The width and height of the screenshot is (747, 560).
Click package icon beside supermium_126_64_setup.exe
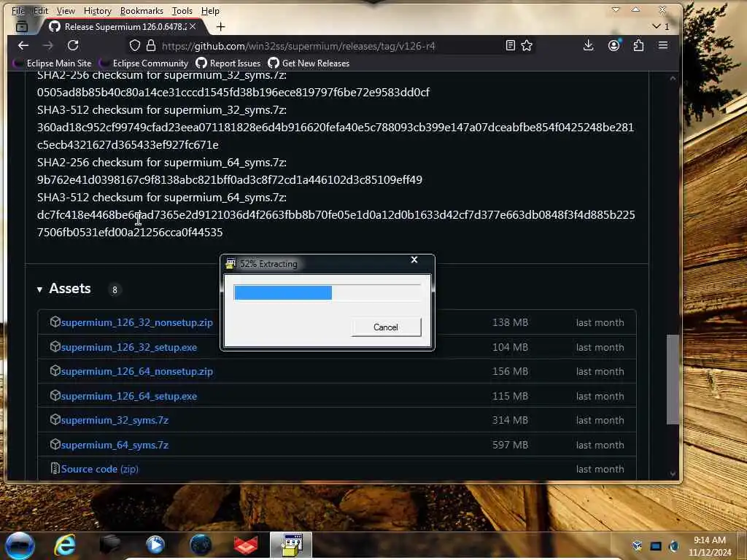coord(55,395)
